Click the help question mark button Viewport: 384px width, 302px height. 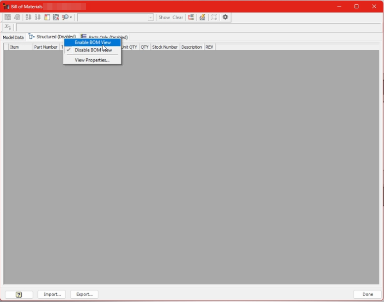[19, 295]
